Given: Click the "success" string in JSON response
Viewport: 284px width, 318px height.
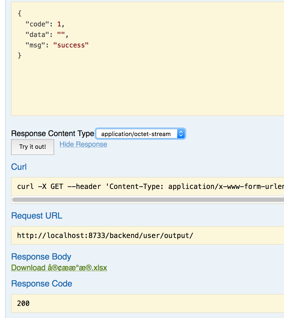Looking at the screenshot, I should tap(71, 45).
